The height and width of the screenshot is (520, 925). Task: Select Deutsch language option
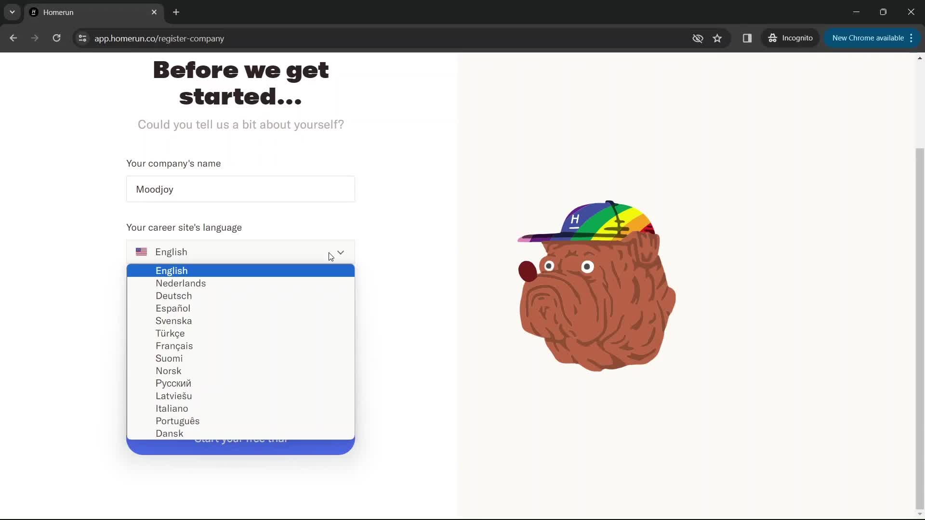pyautogui.click(x=240, y=296)
